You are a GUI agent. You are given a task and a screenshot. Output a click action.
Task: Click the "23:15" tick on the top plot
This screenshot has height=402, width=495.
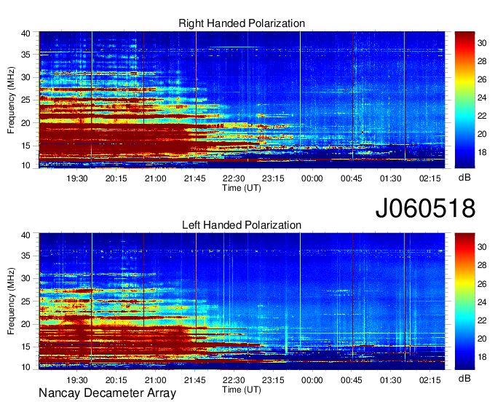273,178
